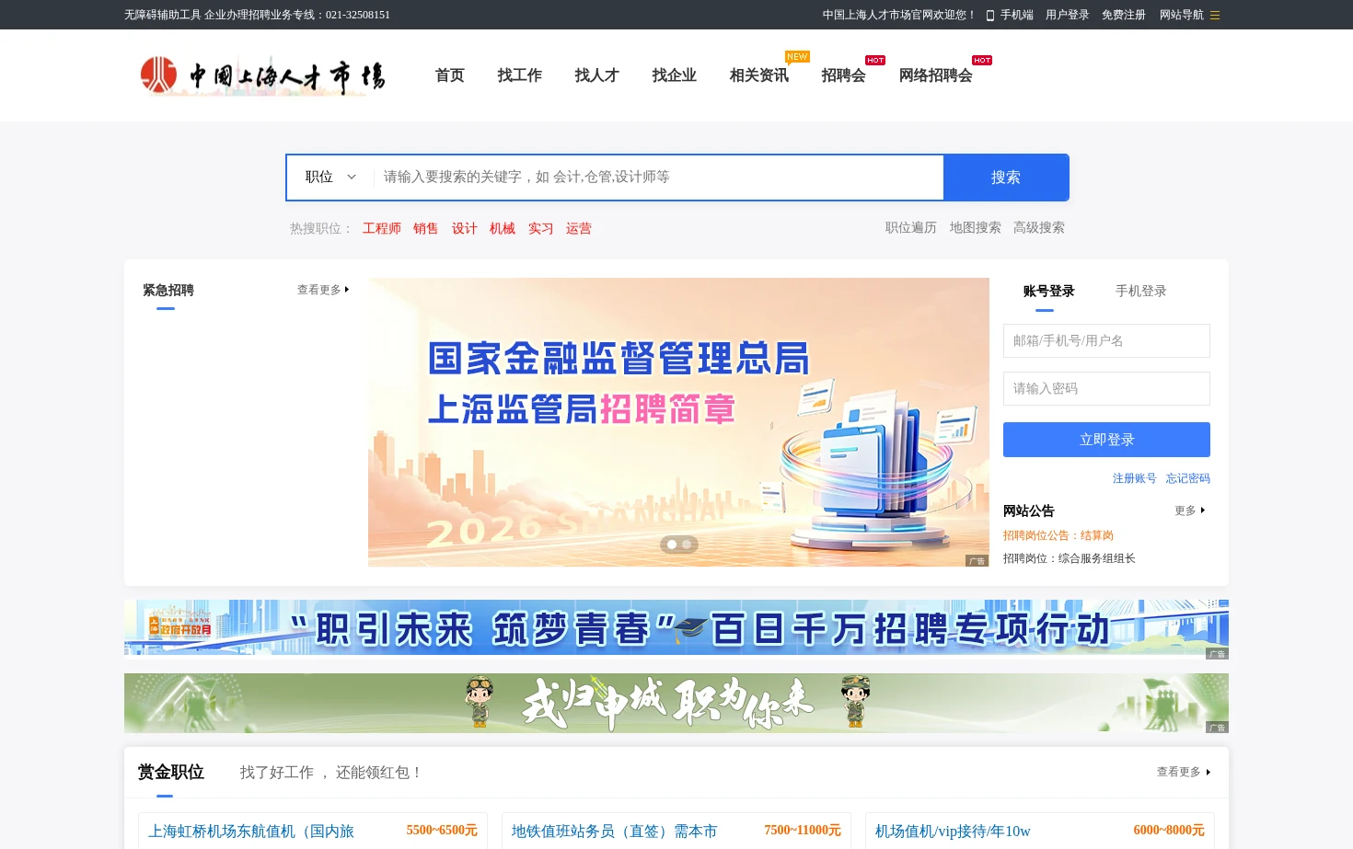
Task: Open the 相关资讯 nav item
Action: [x=759, y=75]
